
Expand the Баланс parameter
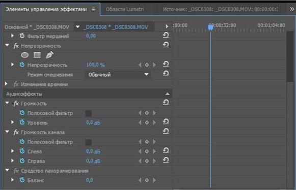(x=12, y=180)
